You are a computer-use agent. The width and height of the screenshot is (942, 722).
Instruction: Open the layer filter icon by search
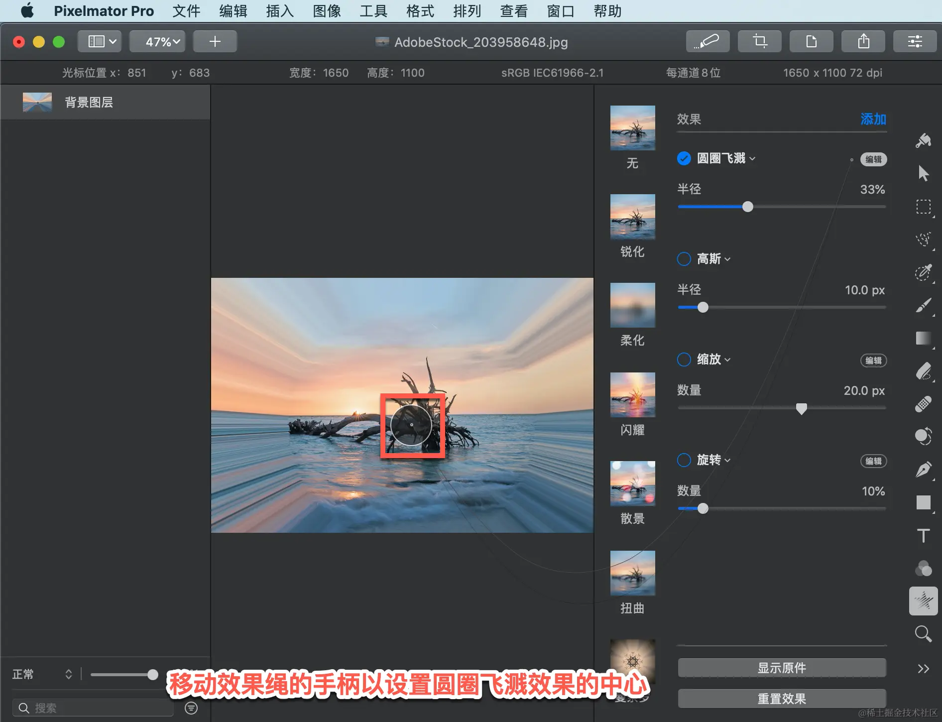[x=191, y=708]
